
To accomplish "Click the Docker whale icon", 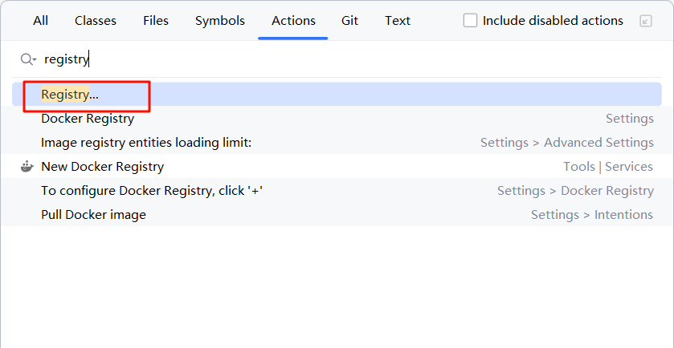I will (x=27, y=167).
